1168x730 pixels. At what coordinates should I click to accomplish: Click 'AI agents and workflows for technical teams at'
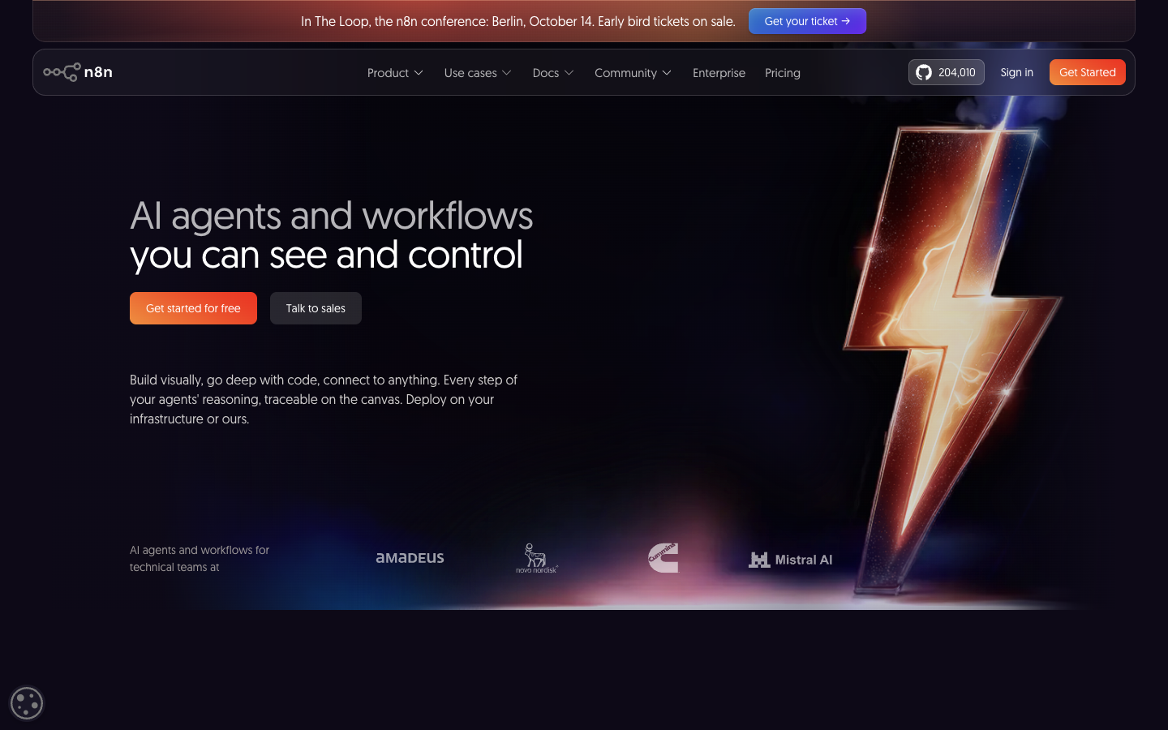point(200,558)
